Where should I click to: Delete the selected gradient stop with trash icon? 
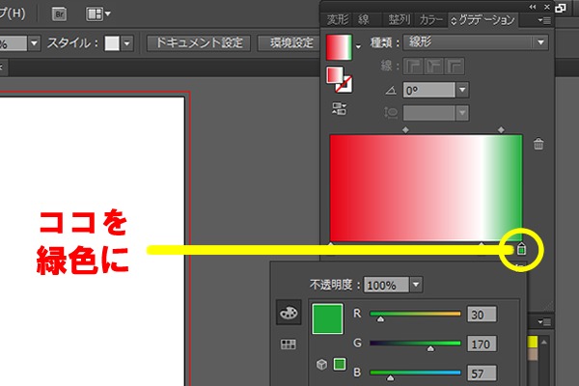[538, 145]
